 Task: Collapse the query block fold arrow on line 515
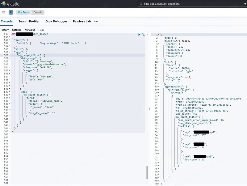tap(9, 40)
